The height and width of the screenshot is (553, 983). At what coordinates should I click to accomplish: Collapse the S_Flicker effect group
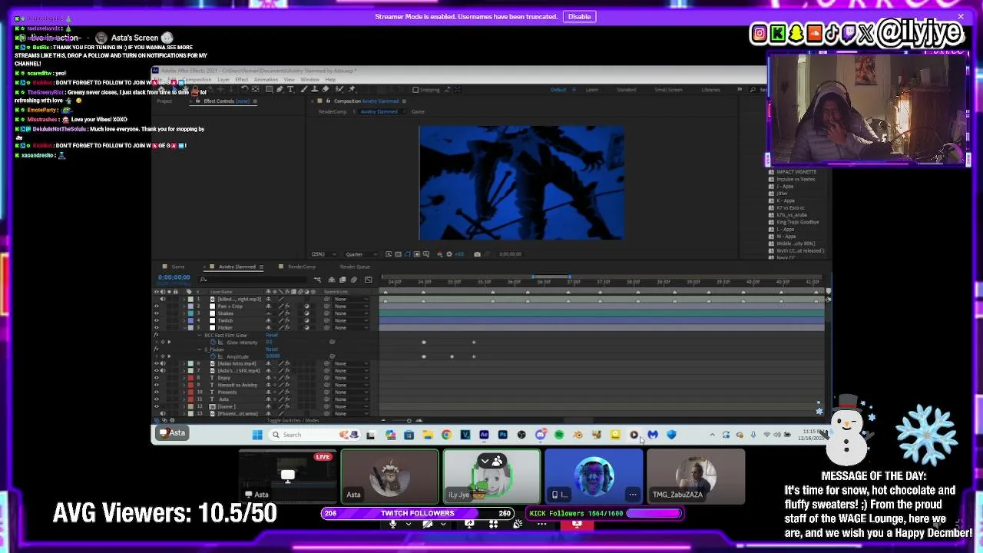(200, 349)
